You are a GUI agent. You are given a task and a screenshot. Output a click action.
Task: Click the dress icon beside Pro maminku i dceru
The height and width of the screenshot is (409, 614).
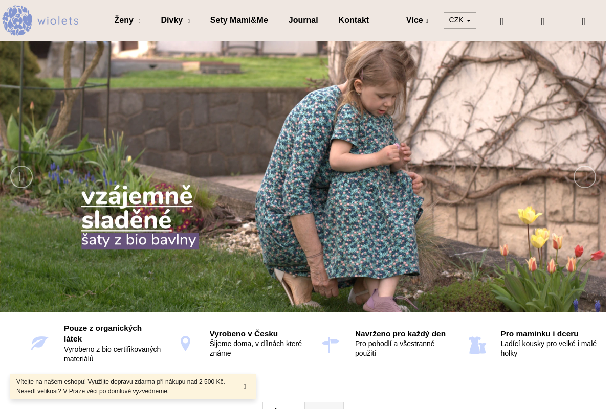click(x=477, y=345)
